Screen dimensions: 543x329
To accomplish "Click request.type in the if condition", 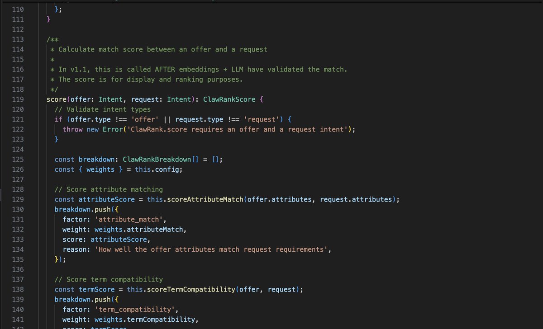I will tap(199, 119).
